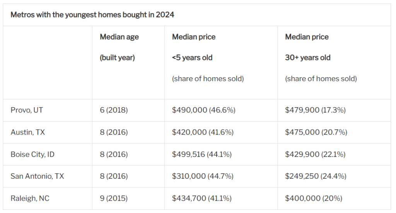The image size is (396, 213).
Task: Select the $499,516 (44.1%) value
Action: [201, 154]
